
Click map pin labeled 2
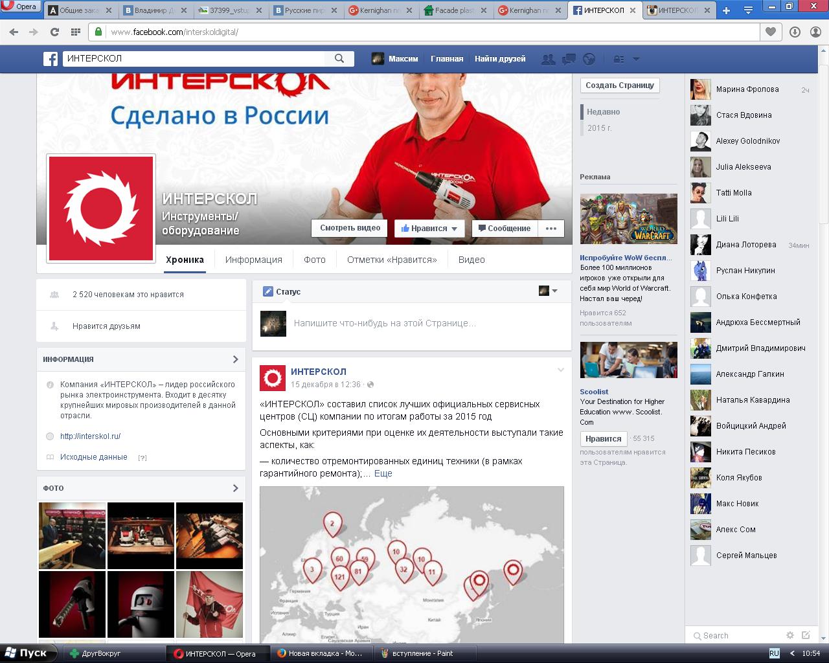[332, 524]
